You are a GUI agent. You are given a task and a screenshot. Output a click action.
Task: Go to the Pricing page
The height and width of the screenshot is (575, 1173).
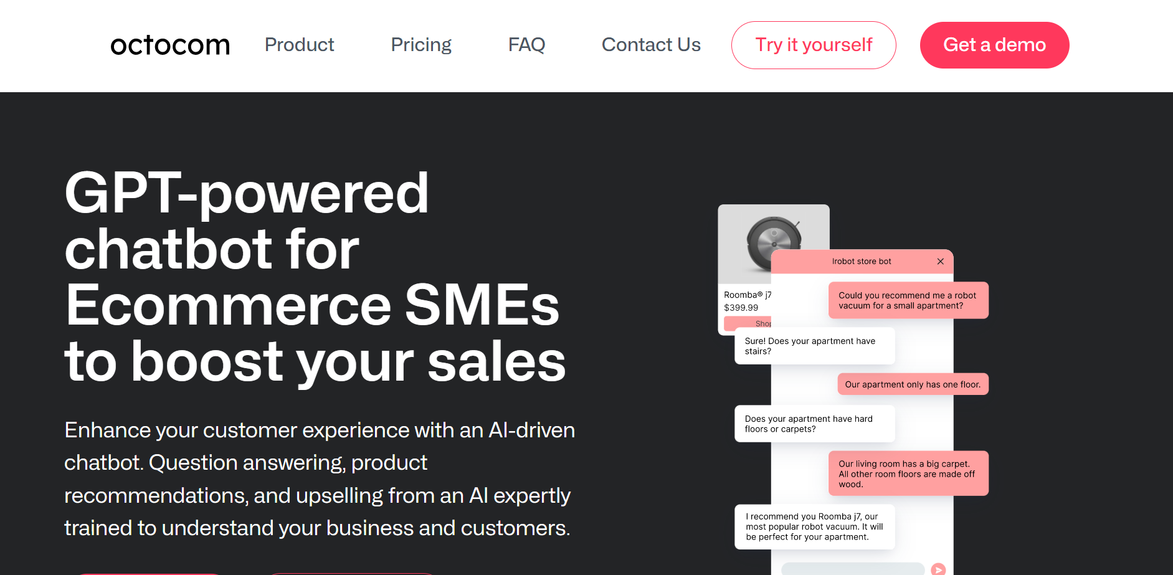421,45
